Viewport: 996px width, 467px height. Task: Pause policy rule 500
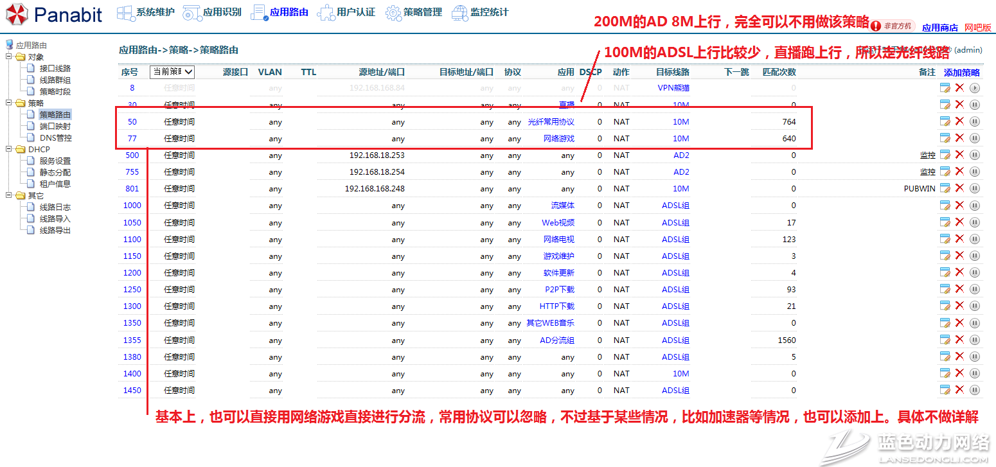point(975,155)
